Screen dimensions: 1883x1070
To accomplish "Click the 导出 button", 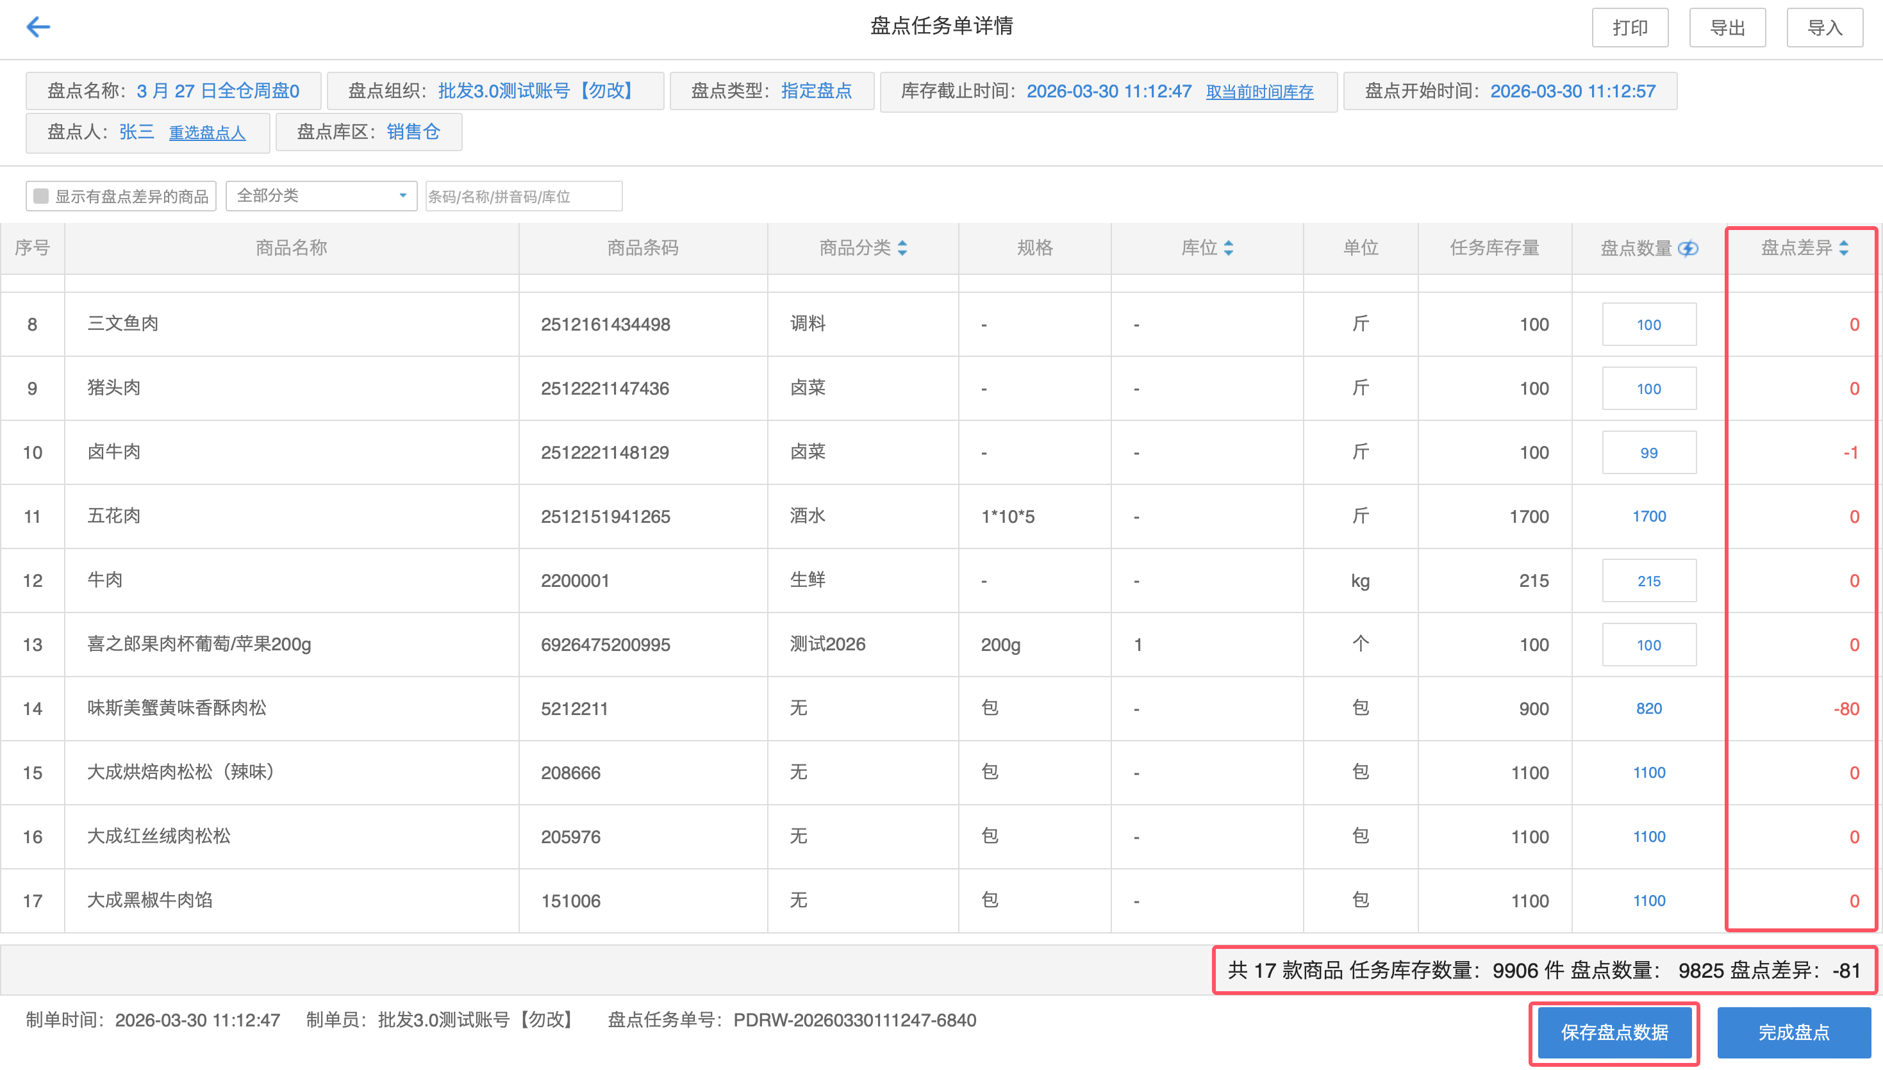I will click(1727, 28).
